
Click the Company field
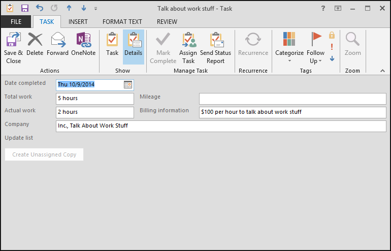pyautogui.click(x=221, y=126)
